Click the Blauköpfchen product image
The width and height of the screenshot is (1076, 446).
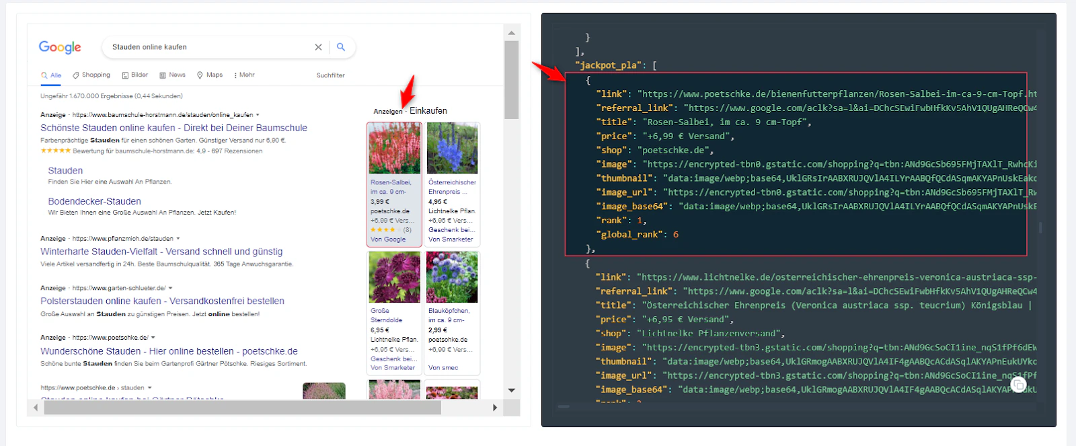tap(452, 277)
